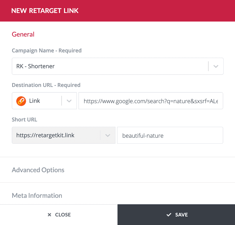Click the CLOSE button

click(x=59, y=215)
